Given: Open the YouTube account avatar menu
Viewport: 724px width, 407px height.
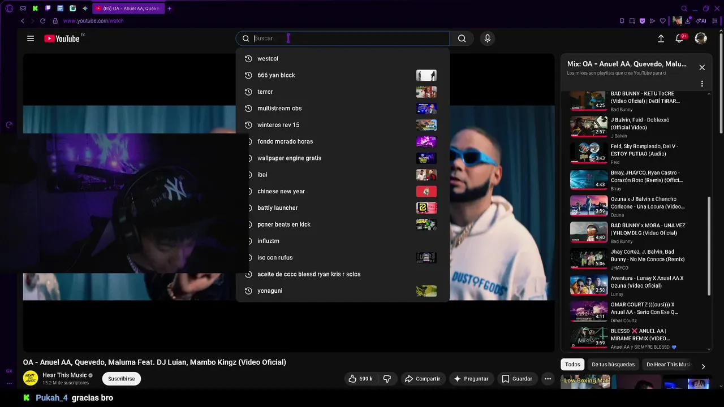Looking at the screenshot, I should pos(701,38).
